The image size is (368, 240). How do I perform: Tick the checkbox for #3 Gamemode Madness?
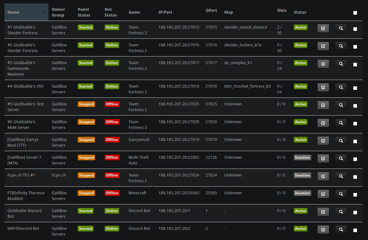click(355, 64)
